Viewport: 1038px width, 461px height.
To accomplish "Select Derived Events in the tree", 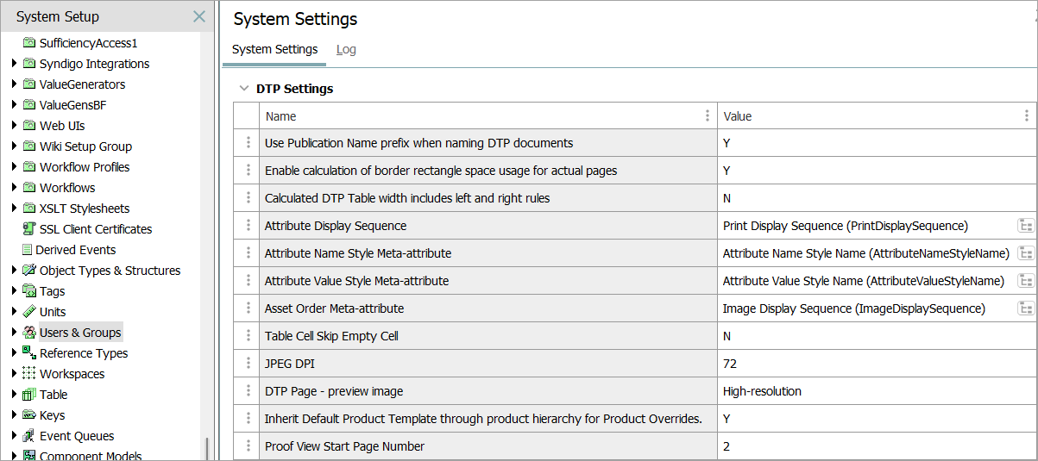I will point(77,250).
